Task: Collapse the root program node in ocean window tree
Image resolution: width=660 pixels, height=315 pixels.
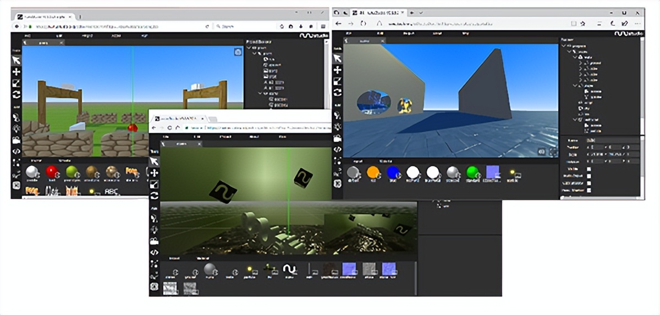Action: click(564, 47)
